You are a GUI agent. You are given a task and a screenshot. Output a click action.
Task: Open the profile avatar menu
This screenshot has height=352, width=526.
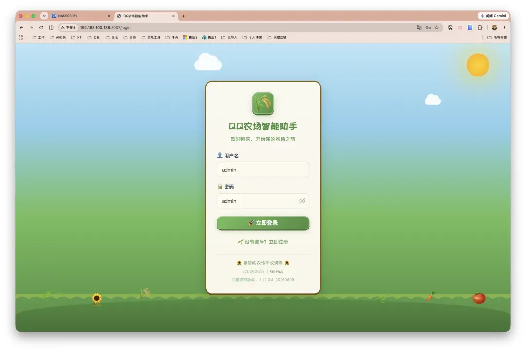pyautogui.click(x=494, y=27)
